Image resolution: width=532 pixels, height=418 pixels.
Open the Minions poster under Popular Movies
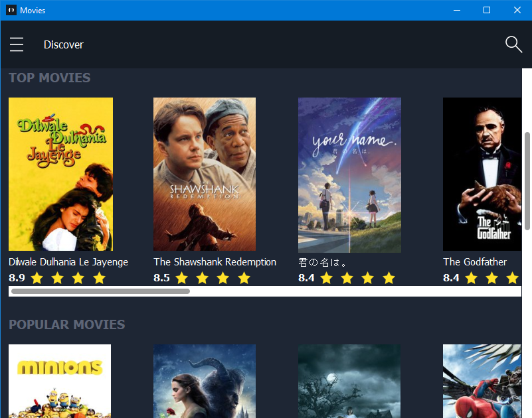[60, 381]
